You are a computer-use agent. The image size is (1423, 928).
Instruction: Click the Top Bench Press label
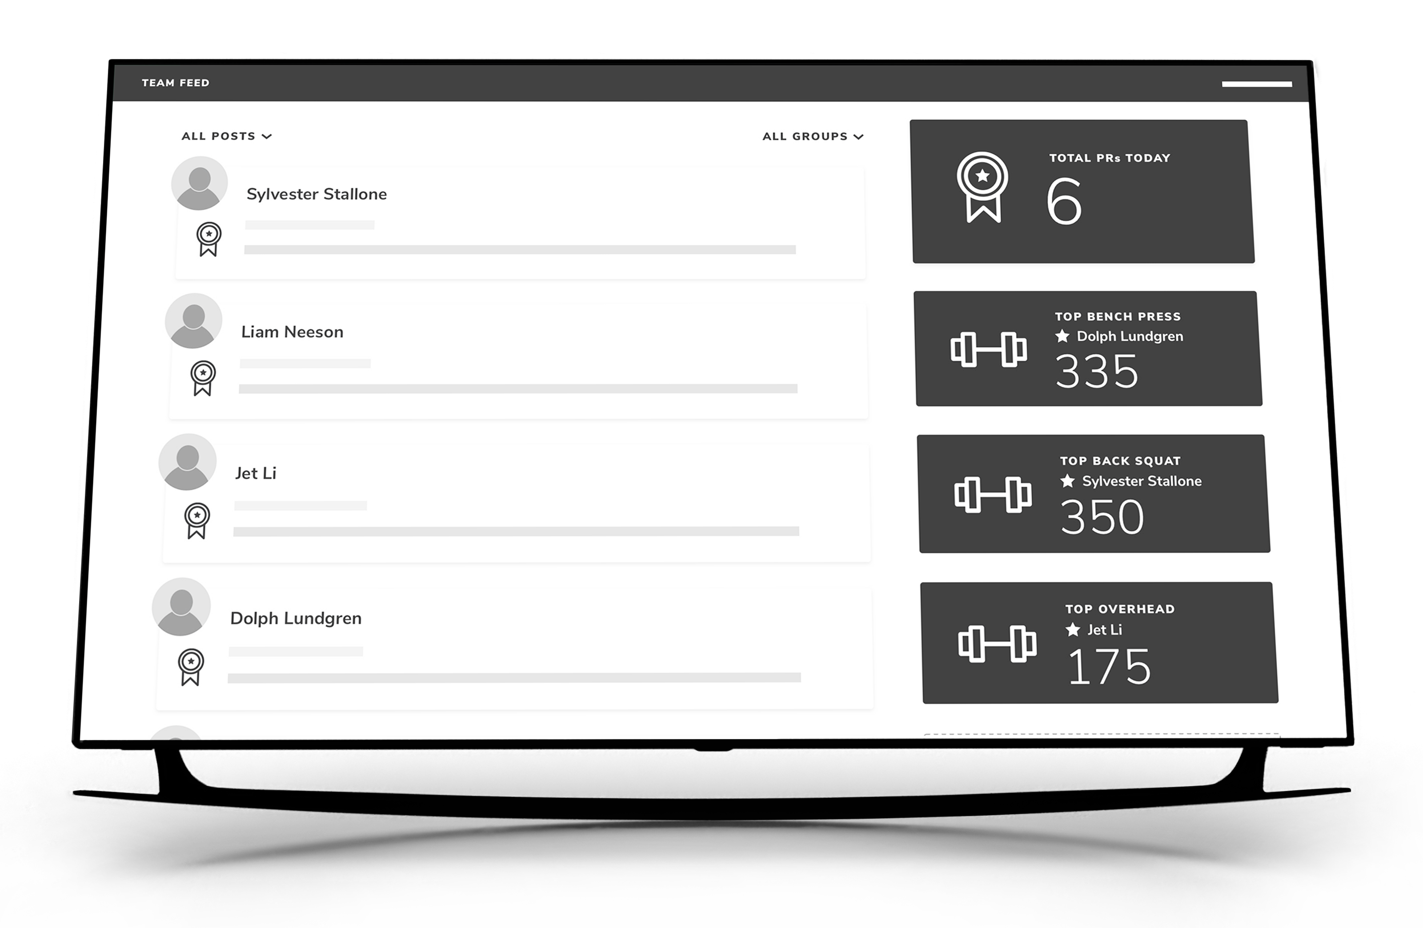(1118, 316)
